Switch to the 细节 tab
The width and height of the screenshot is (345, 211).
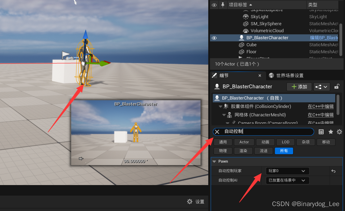[x=224, y=76]
